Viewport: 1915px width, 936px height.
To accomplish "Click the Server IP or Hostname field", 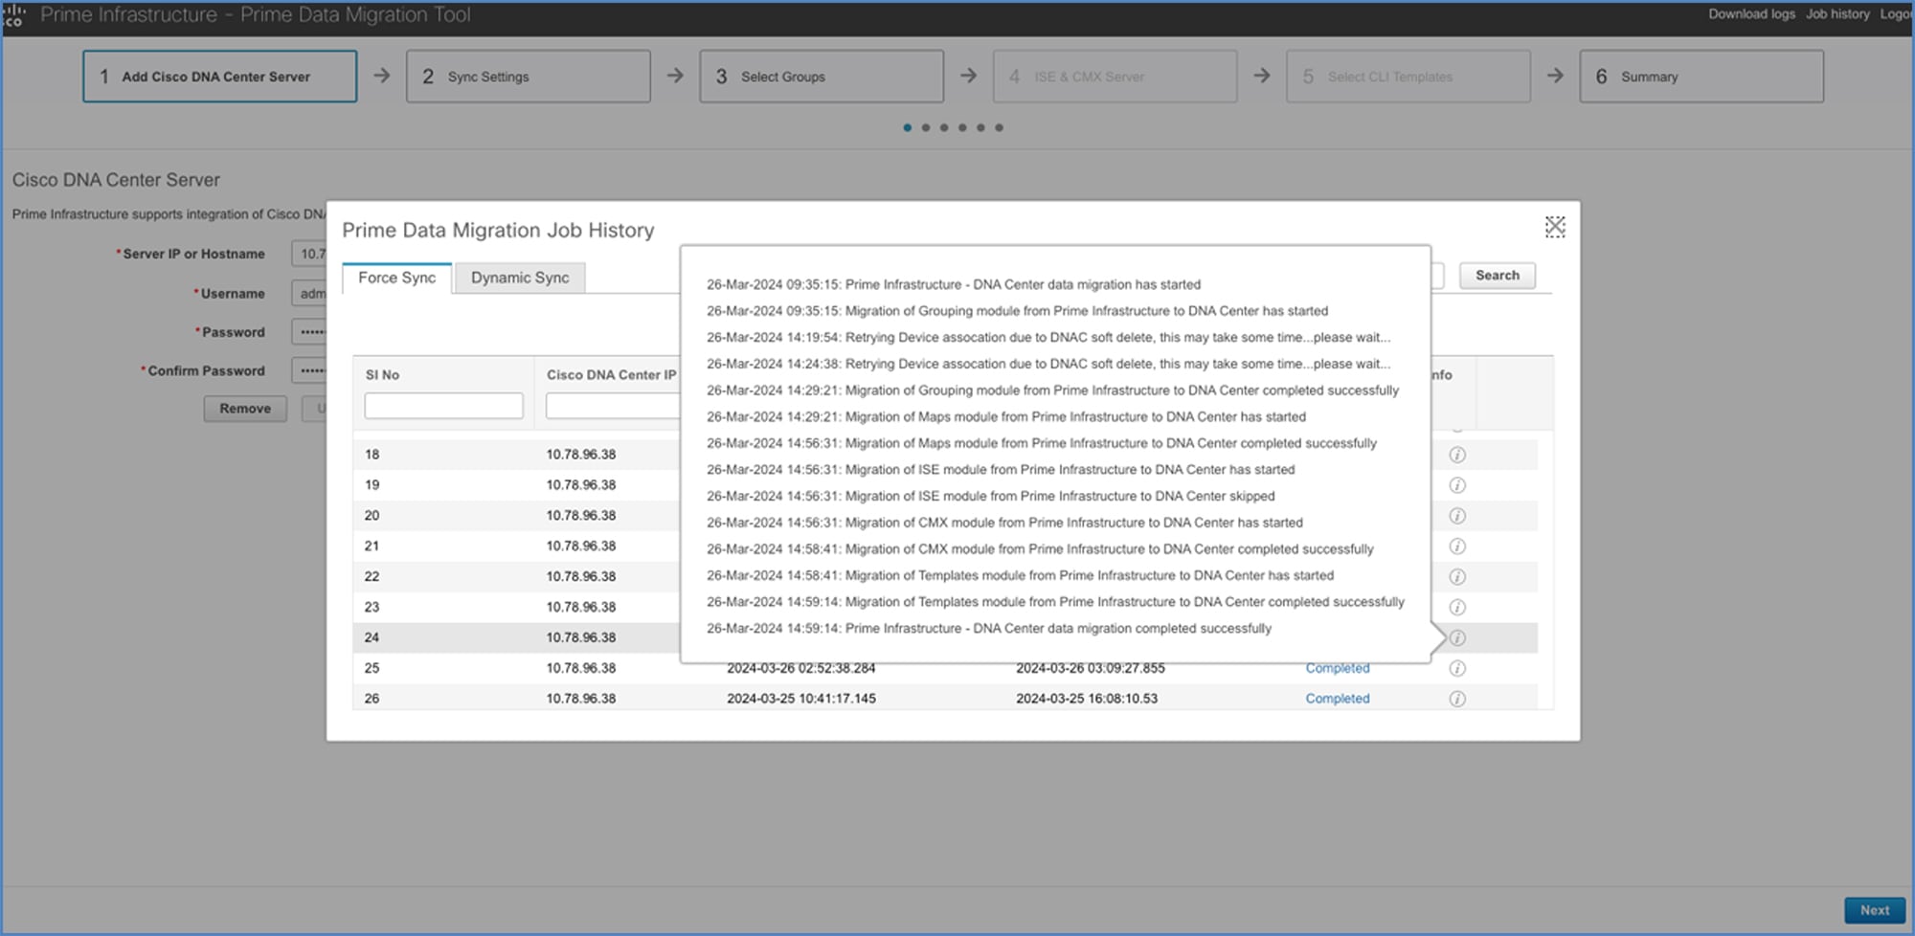I will pos(309,254).
